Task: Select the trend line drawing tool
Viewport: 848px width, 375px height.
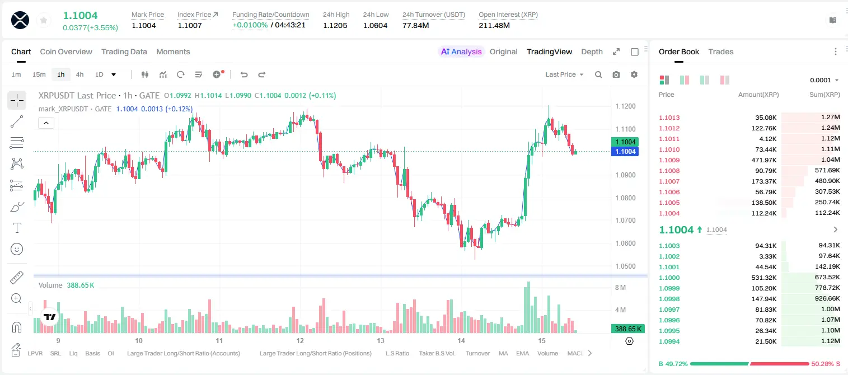Action: pyautogui.click(x=17, y=121)
